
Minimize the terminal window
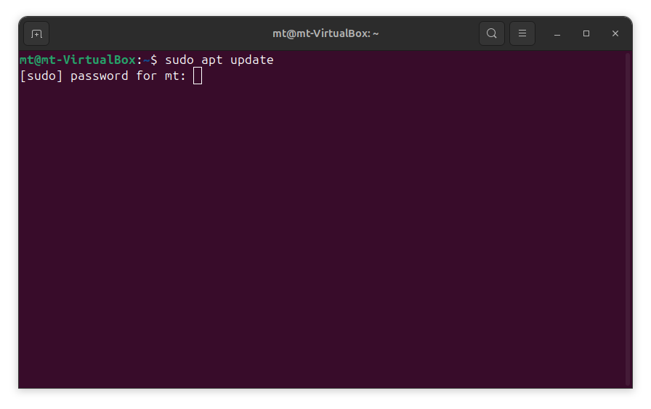pyautogui.click(x=557, y=33)
